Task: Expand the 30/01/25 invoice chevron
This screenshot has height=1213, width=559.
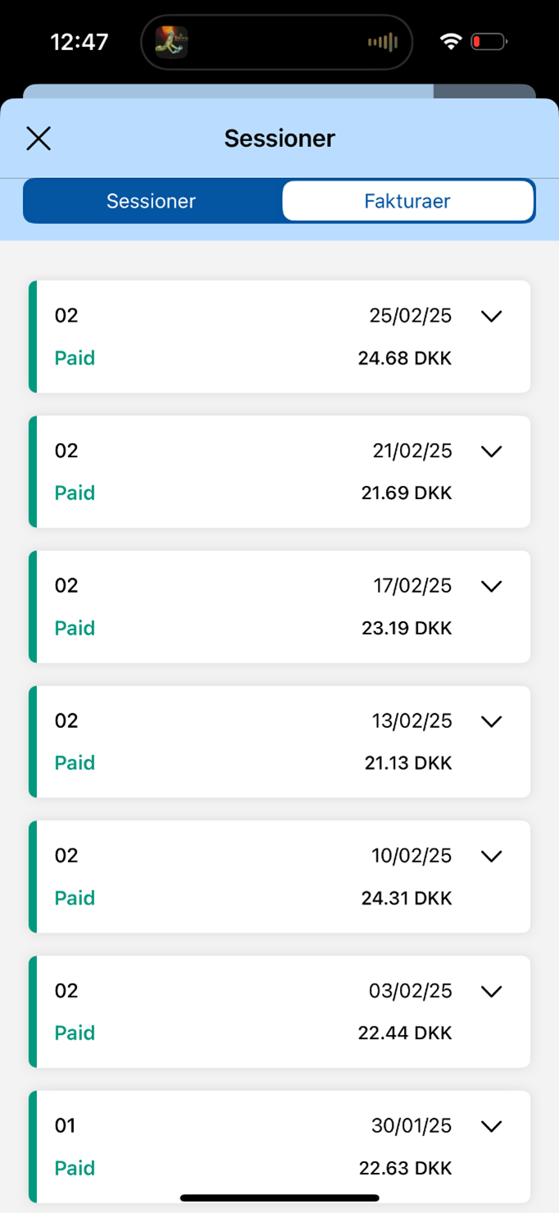Action: tap(491, 1126)
